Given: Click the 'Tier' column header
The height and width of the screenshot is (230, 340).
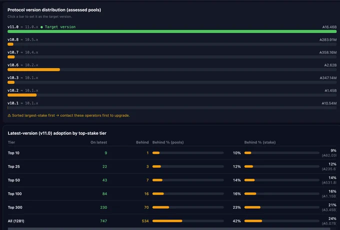Looking at the screenshot, I should 11,142.
